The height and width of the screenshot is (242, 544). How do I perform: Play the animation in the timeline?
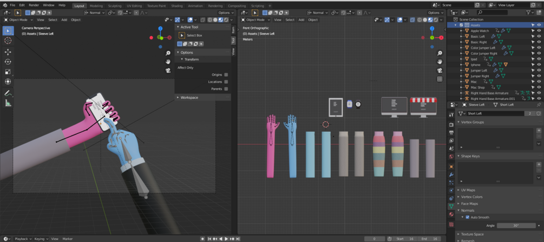click(x=226, y=239)
